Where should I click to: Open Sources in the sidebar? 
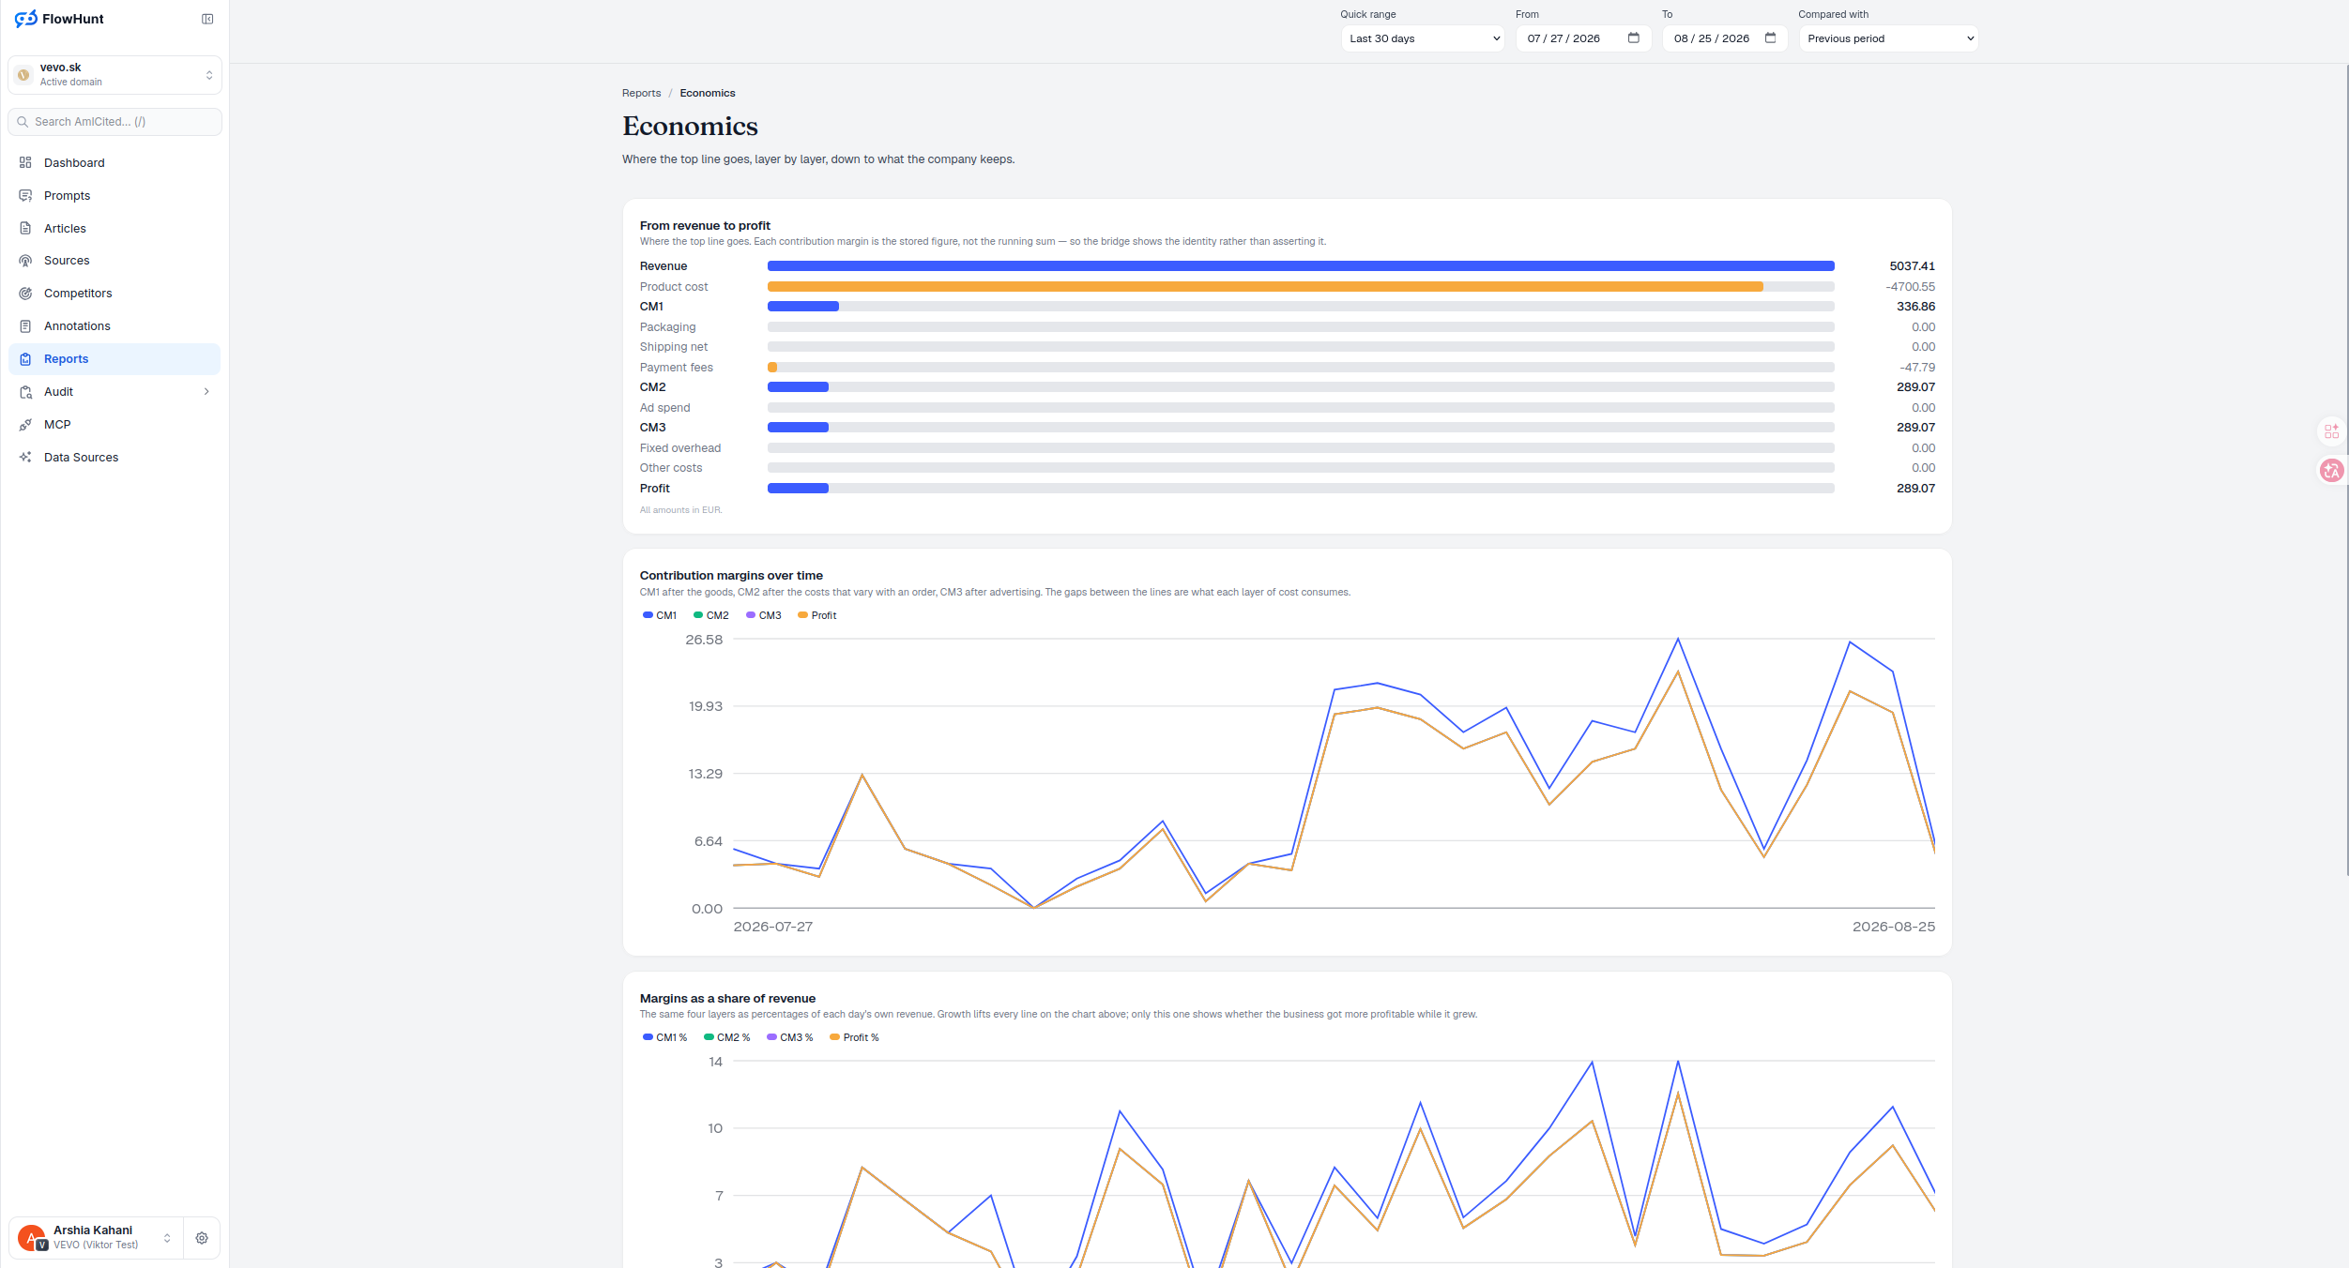click(114, 261)
